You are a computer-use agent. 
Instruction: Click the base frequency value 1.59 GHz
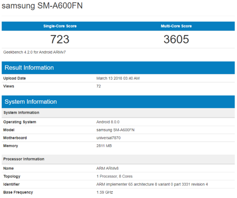tap(105, 192)
